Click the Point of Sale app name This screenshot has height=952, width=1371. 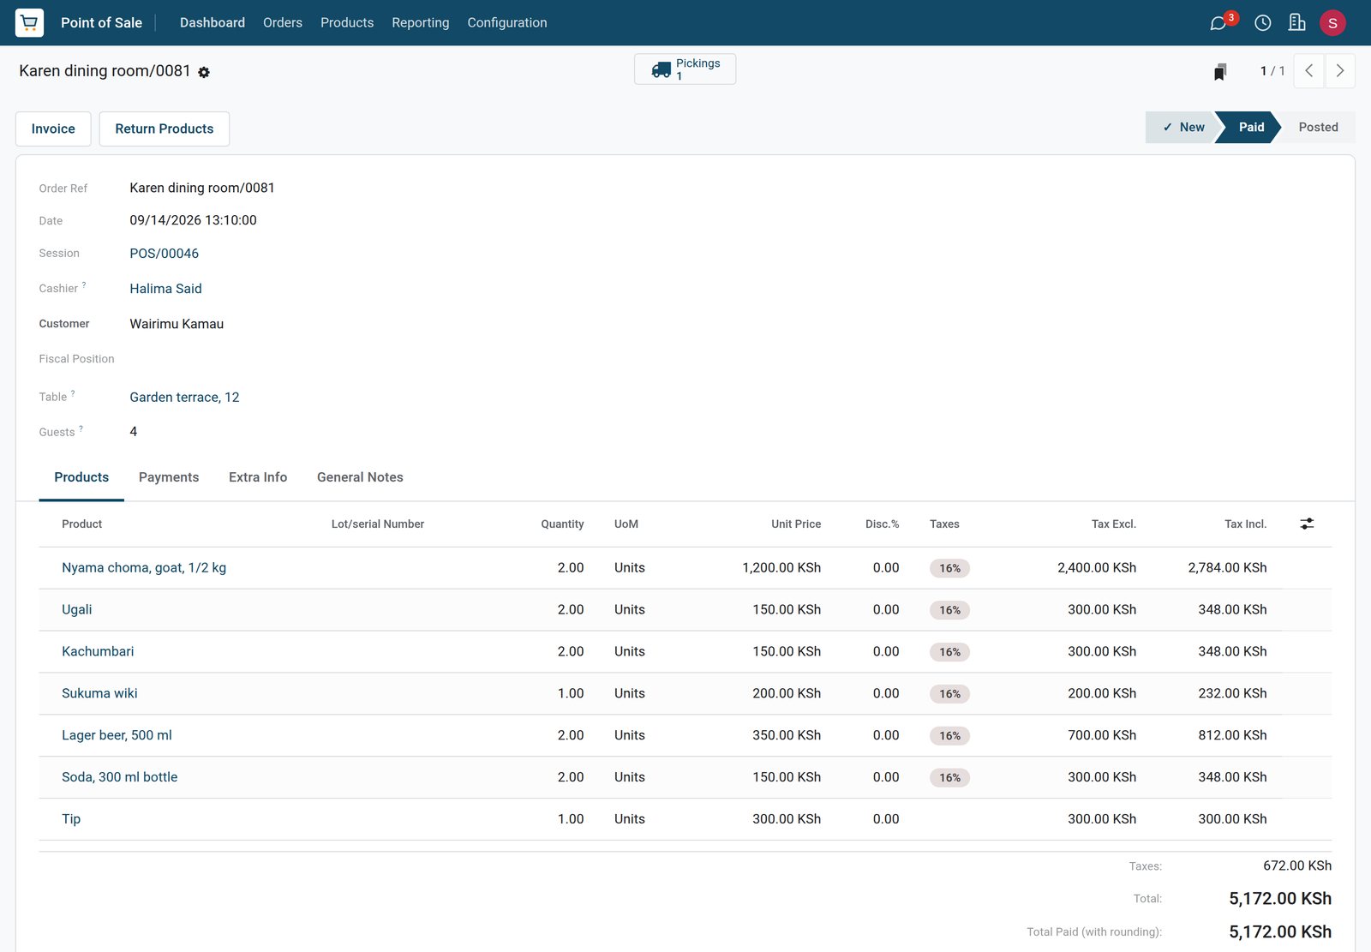tap(101, 23)
